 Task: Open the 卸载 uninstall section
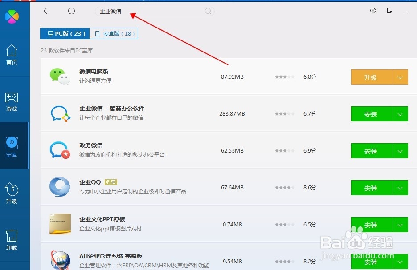click(x=12, y=240)
